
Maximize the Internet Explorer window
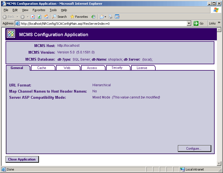[214, 3]
